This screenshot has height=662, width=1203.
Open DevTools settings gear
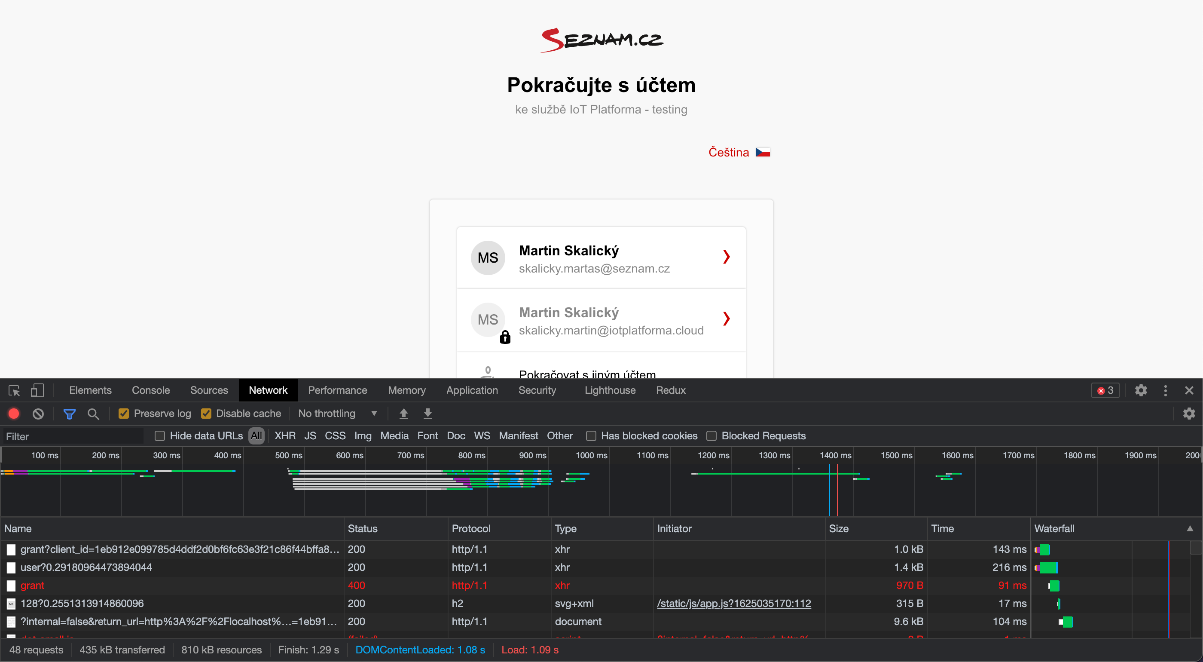tap(1141, 391)
